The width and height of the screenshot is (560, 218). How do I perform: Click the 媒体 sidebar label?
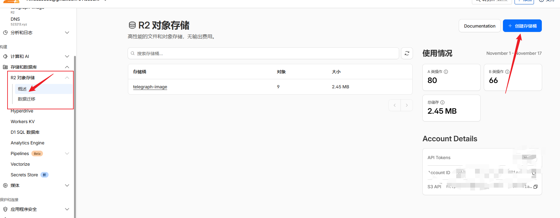15,185
